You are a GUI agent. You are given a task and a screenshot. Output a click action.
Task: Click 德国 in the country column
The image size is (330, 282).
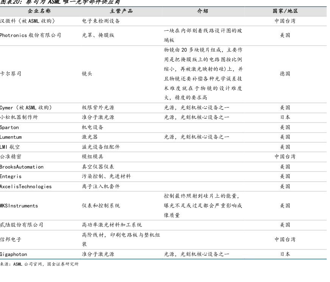285,74
